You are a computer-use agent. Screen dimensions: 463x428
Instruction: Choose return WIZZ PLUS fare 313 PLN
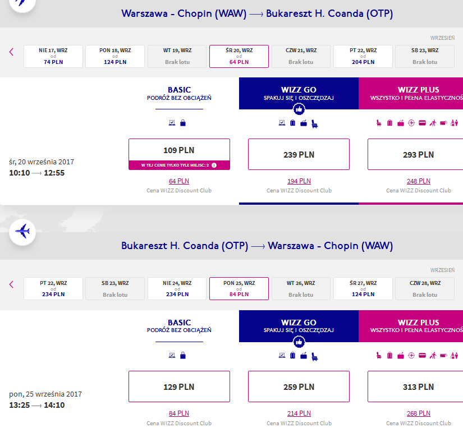(415, 386)
